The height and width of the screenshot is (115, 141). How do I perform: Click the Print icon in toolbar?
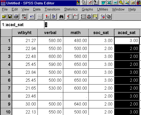coord(16,17)
